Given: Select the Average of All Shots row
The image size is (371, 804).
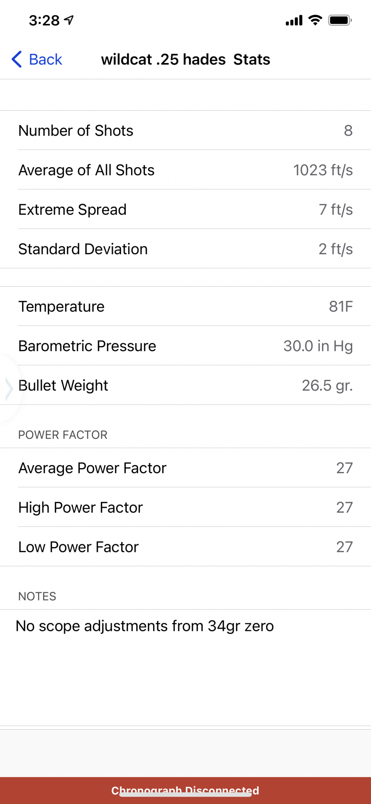Looking at the screenshot, I should click(x=185, y=170).
